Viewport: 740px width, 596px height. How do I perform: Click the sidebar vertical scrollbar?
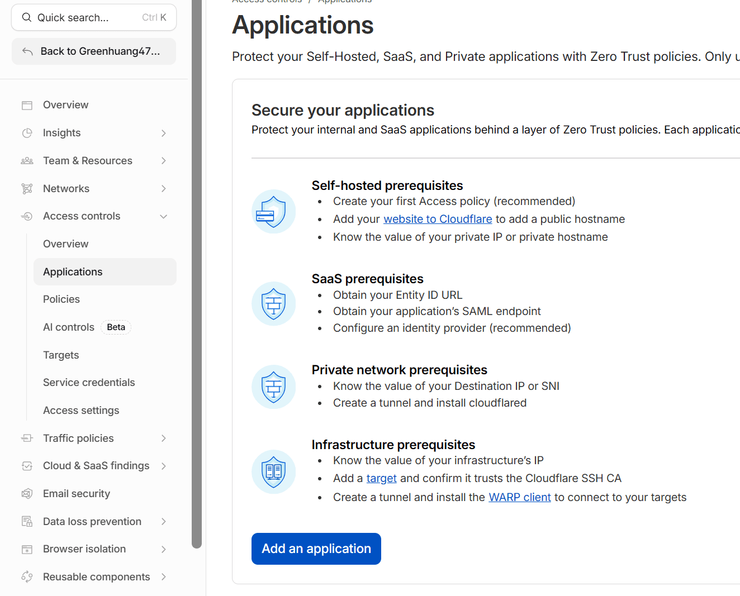coord(197,274)
